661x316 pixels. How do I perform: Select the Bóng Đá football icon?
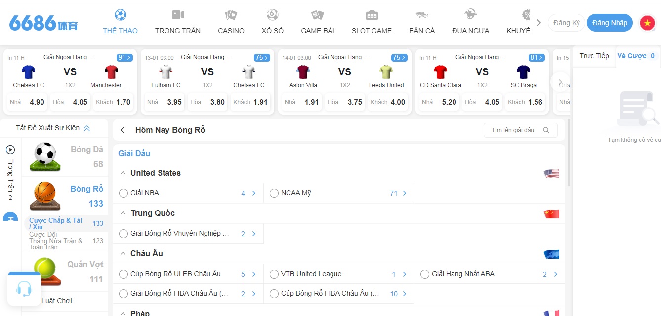(x=45, y=157)
